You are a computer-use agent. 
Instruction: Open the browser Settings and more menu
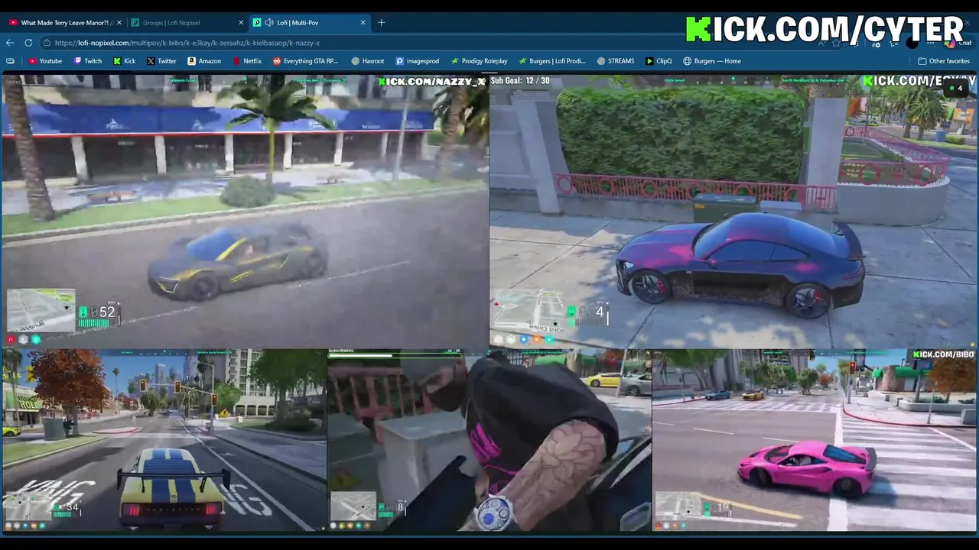(x=930, y=43)
